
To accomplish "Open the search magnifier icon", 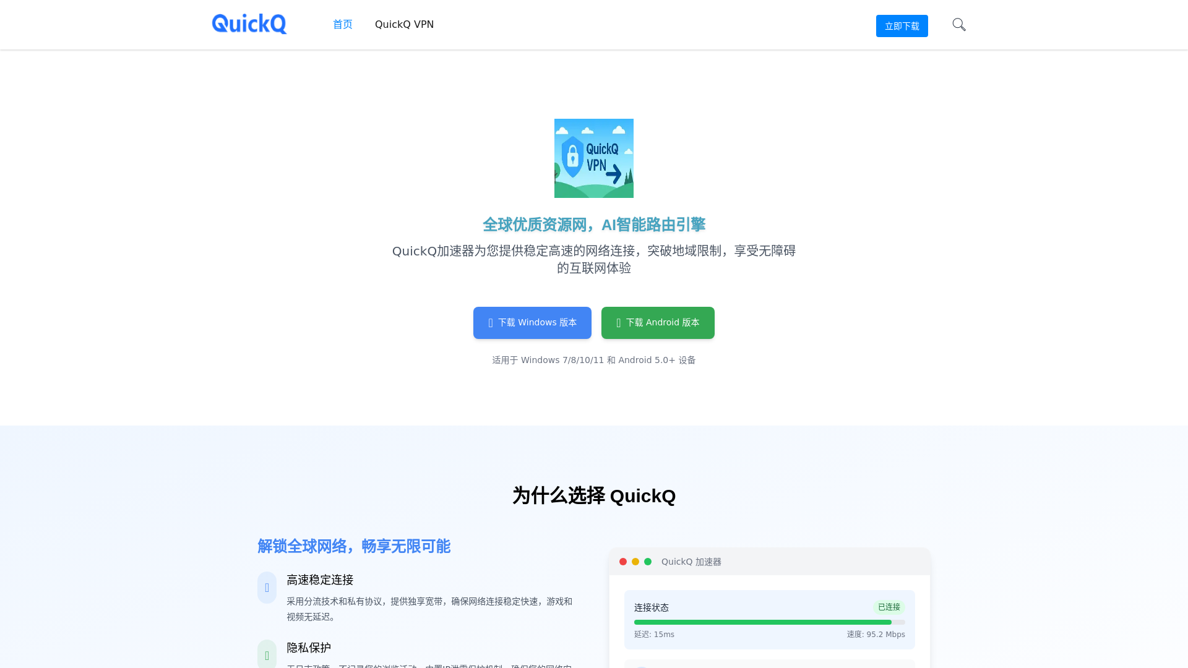I will (959, 25).
